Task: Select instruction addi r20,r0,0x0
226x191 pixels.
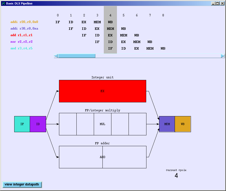Action: [x=24, y=22]
